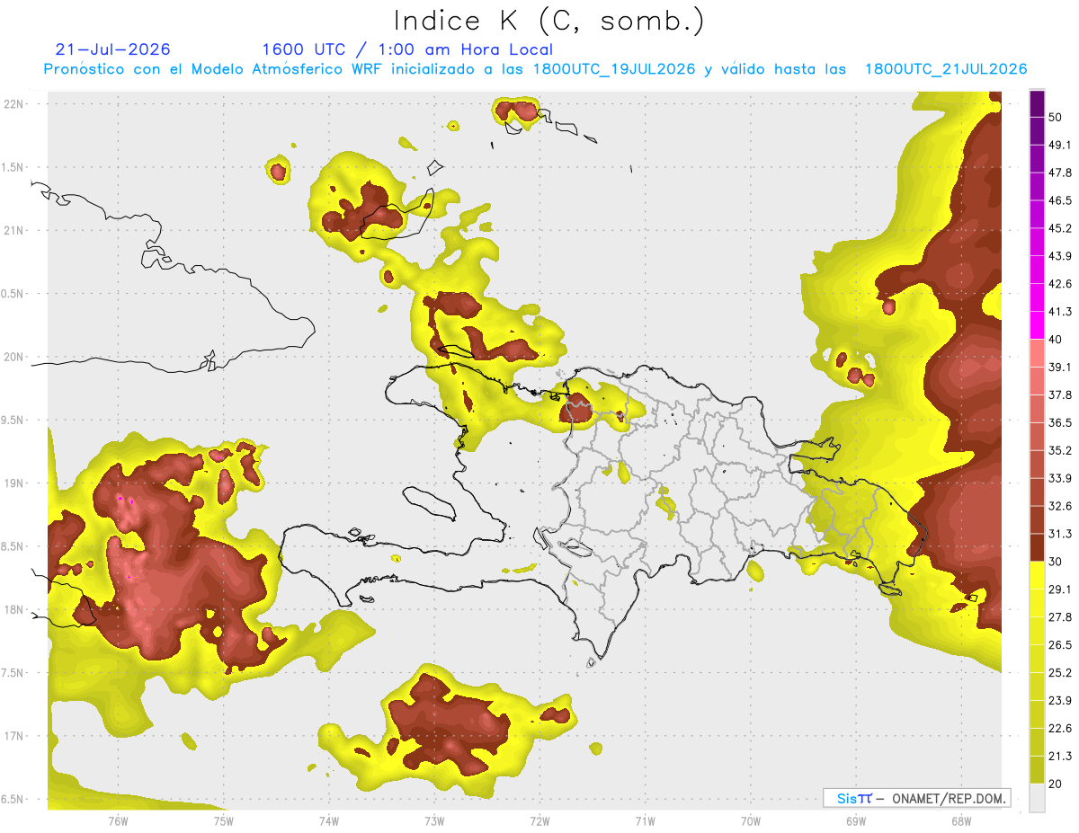
Task: Click the "69W" longitude axis label
Action: (x=856, y=821)
